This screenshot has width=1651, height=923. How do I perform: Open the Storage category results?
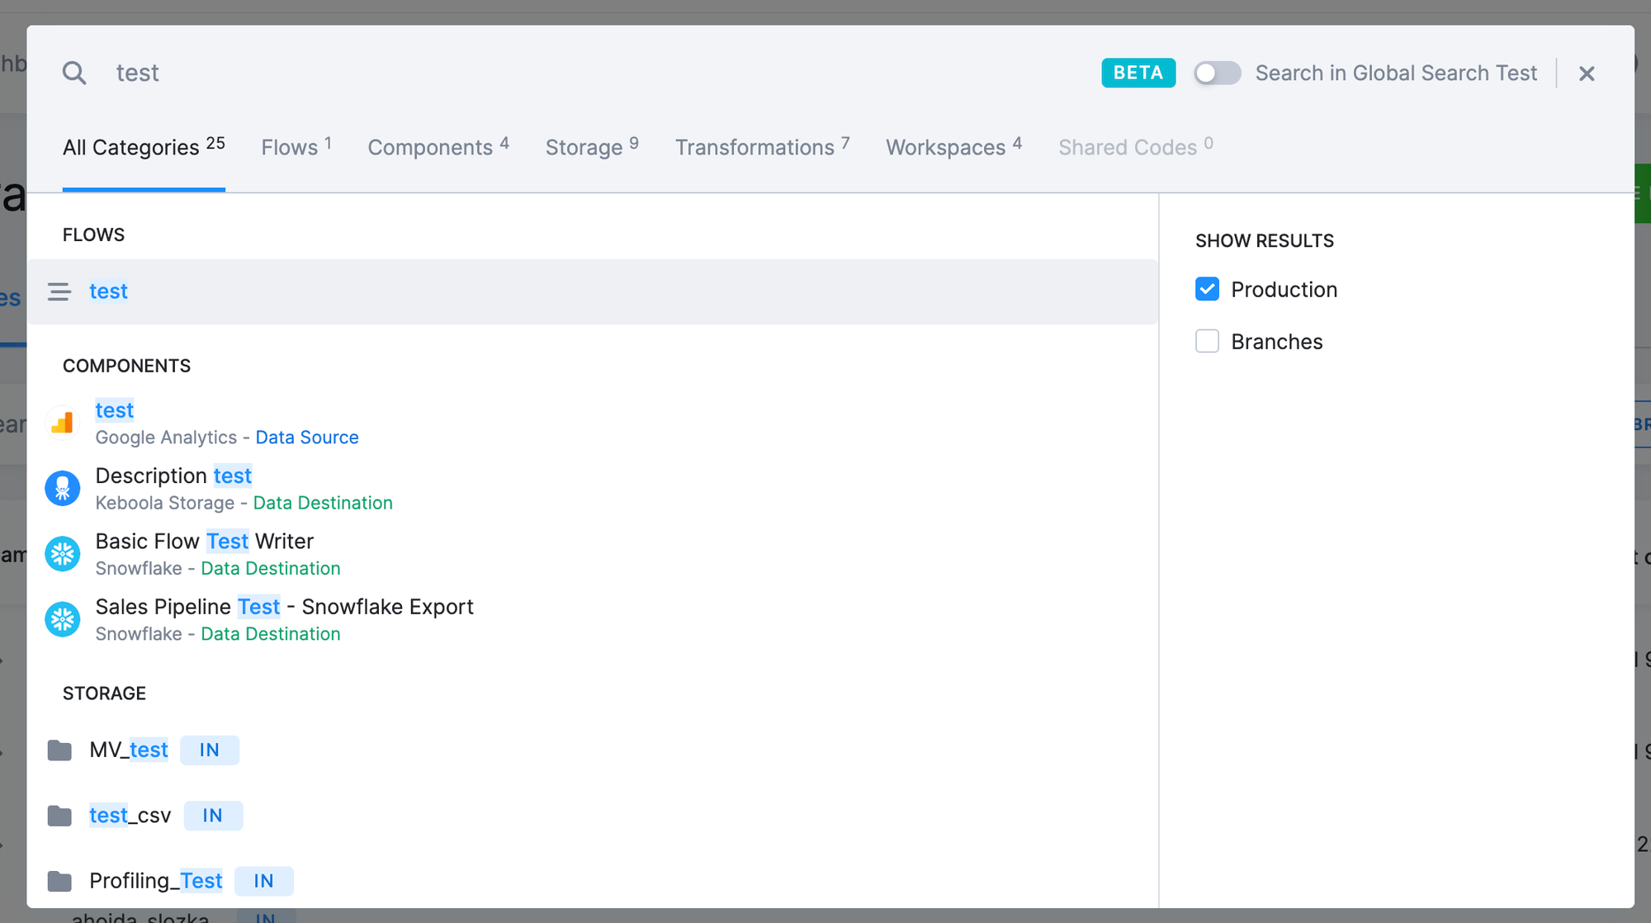(584, 147)
